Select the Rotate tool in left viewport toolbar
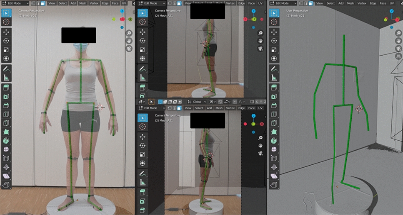The width and height of the screenshot is (403, 215). pos(7,41)
